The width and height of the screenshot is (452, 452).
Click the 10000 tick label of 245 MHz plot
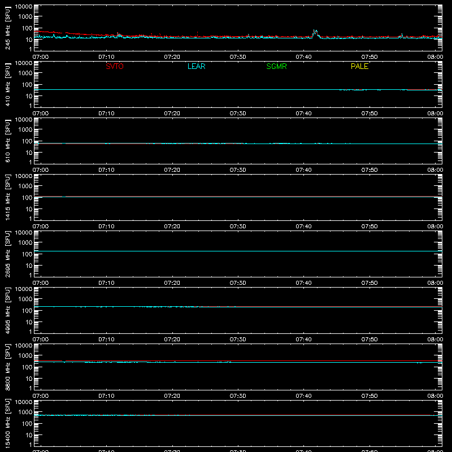24,7
